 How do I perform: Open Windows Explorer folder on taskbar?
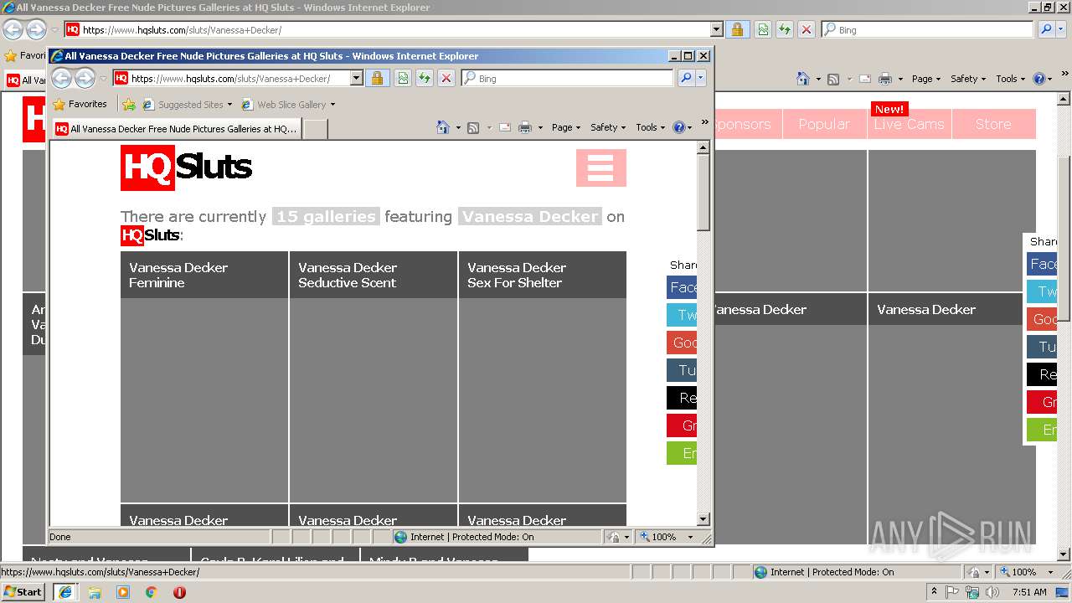pos(95,592)
